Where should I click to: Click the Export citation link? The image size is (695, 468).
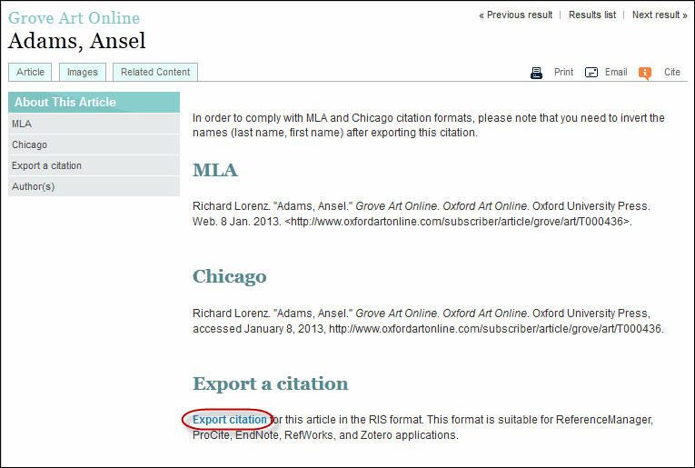230,420
